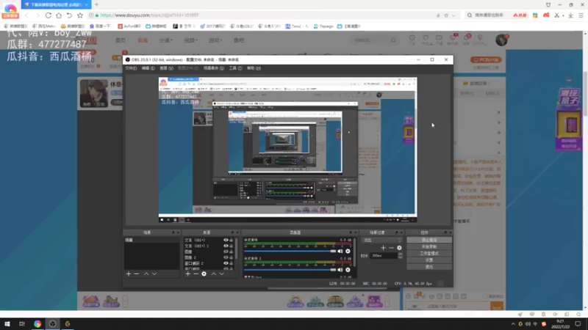Undo closed tab in browser toolbar
The image size is (588, 330).
tap(69, 15)
